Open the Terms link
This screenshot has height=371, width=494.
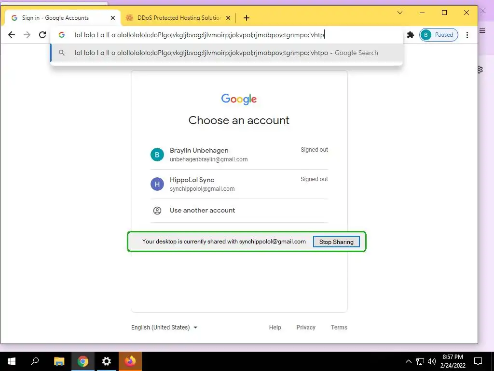click(x=339, y=328)
